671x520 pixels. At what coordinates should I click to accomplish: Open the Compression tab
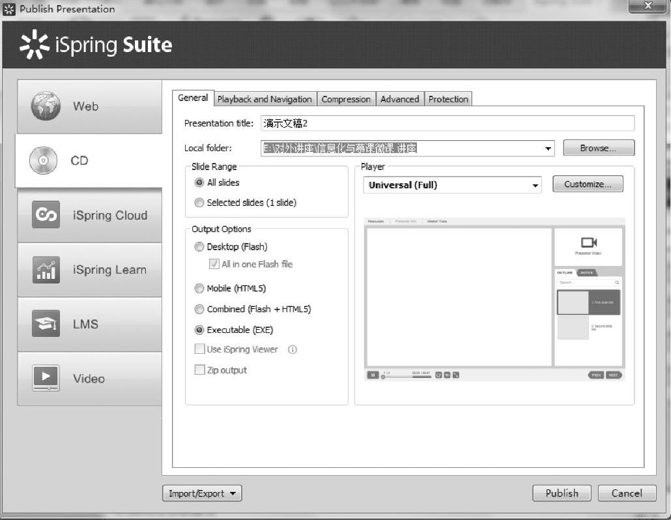346,99
